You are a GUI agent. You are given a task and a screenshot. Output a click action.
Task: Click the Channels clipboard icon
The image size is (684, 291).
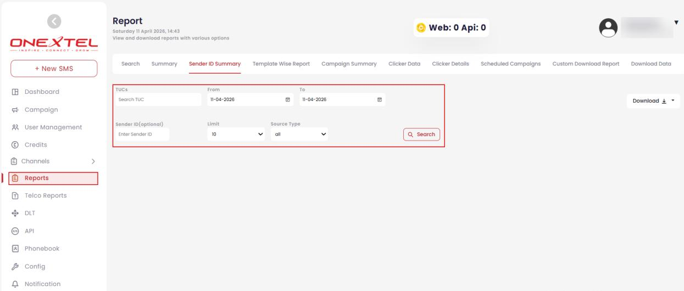coord(15,161)
